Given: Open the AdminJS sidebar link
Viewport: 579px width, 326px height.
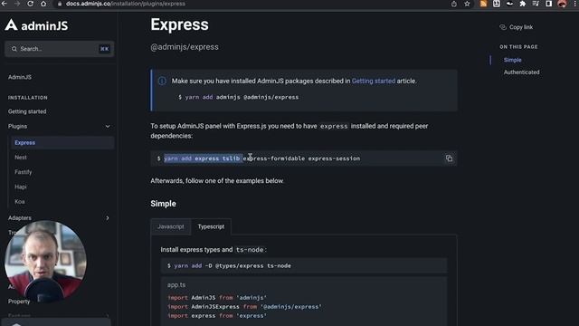Looking at the screenshot, I should coord(20,77).
